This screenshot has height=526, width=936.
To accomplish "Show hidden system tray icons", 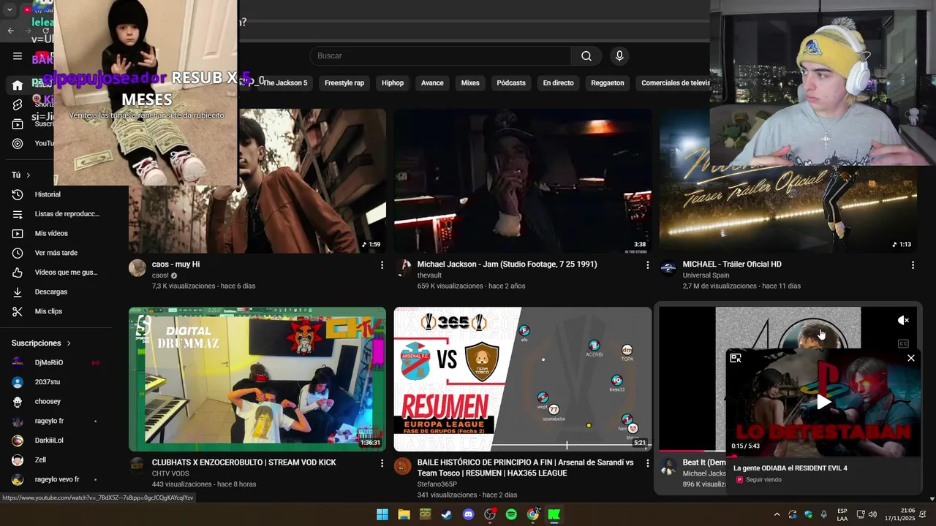I will [777, 514].
